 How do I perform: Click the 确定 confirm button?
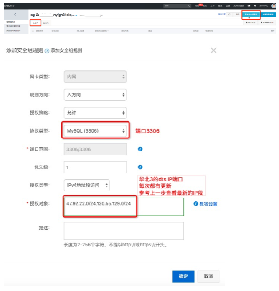(x=183, y=276)
